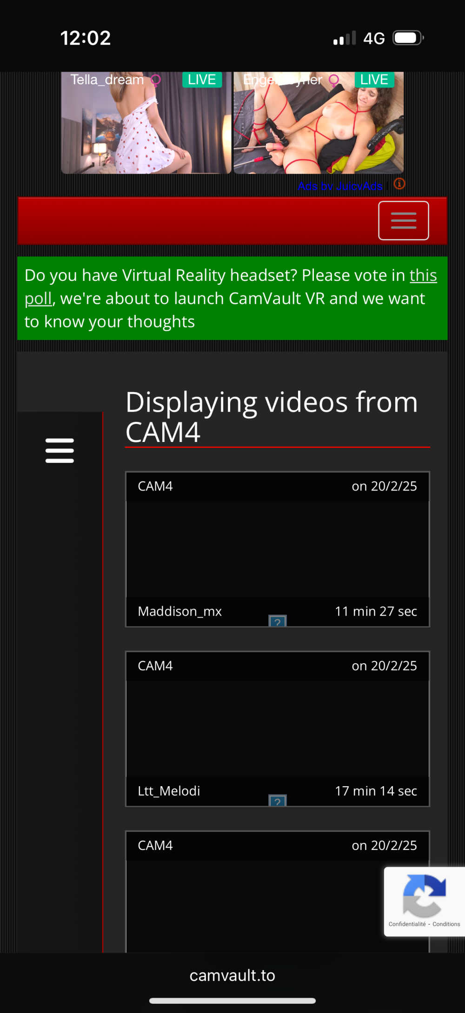Open the Maddison_mx video thumbnail

click(x=278, y=549)
